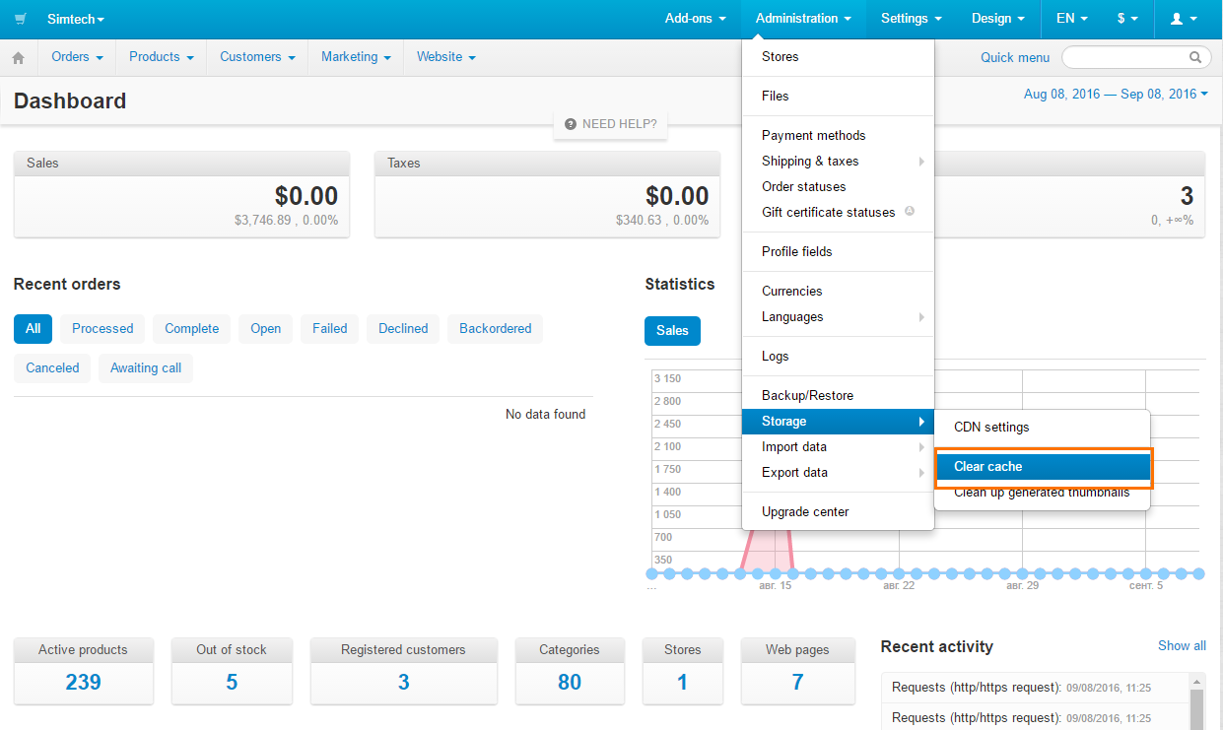This screenshot has height=730, width=1223.
Task: Go to the home icon
Action: (x=18, y=58)
